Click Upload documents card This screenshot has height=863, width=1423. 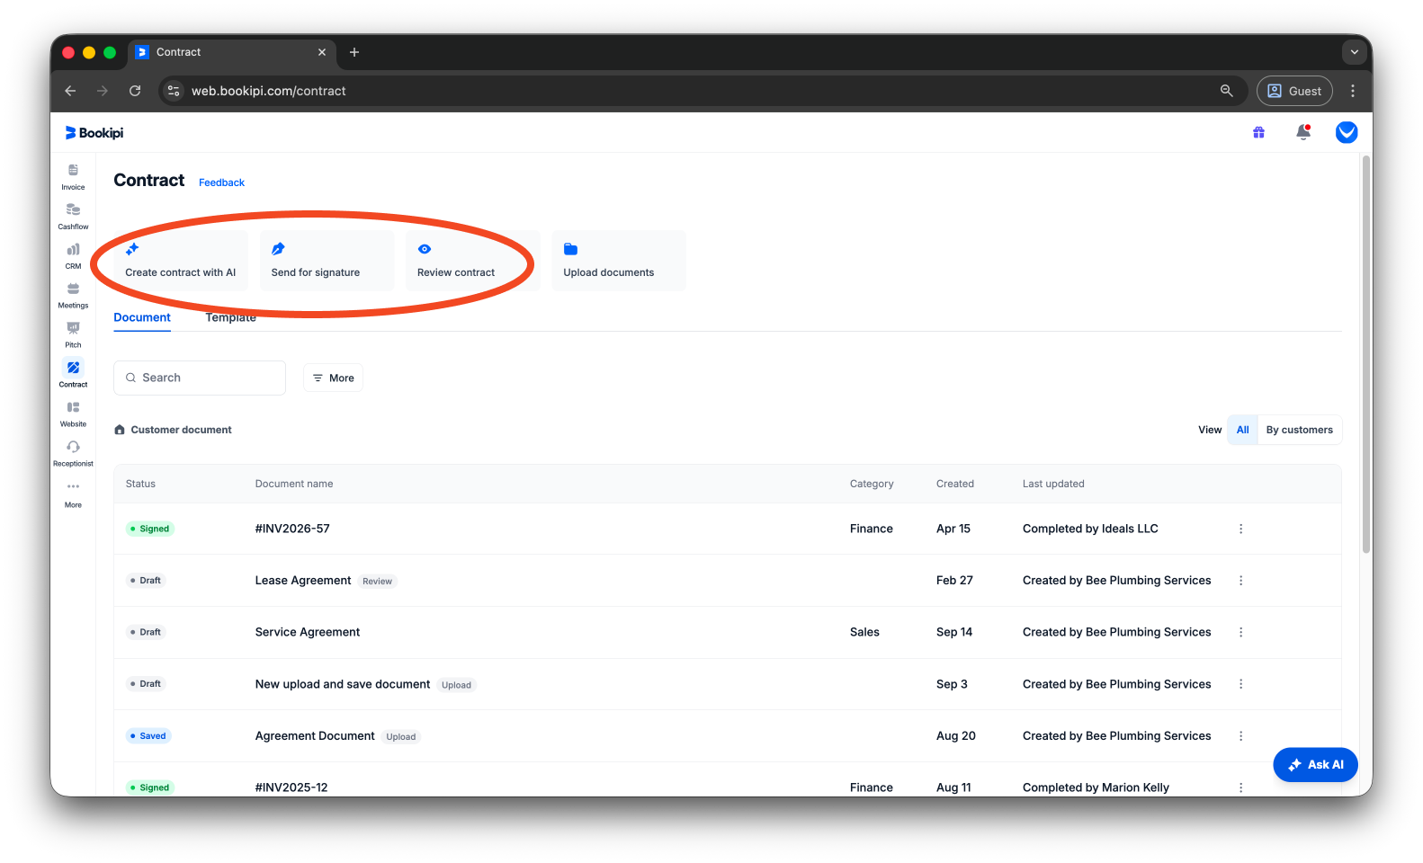tap(619, 261)
